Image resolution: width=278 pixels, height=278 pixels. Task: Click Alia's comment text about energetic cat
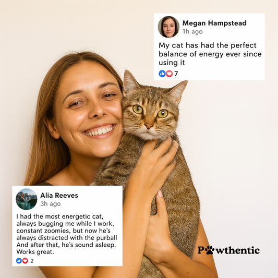[x=67, y=234]
